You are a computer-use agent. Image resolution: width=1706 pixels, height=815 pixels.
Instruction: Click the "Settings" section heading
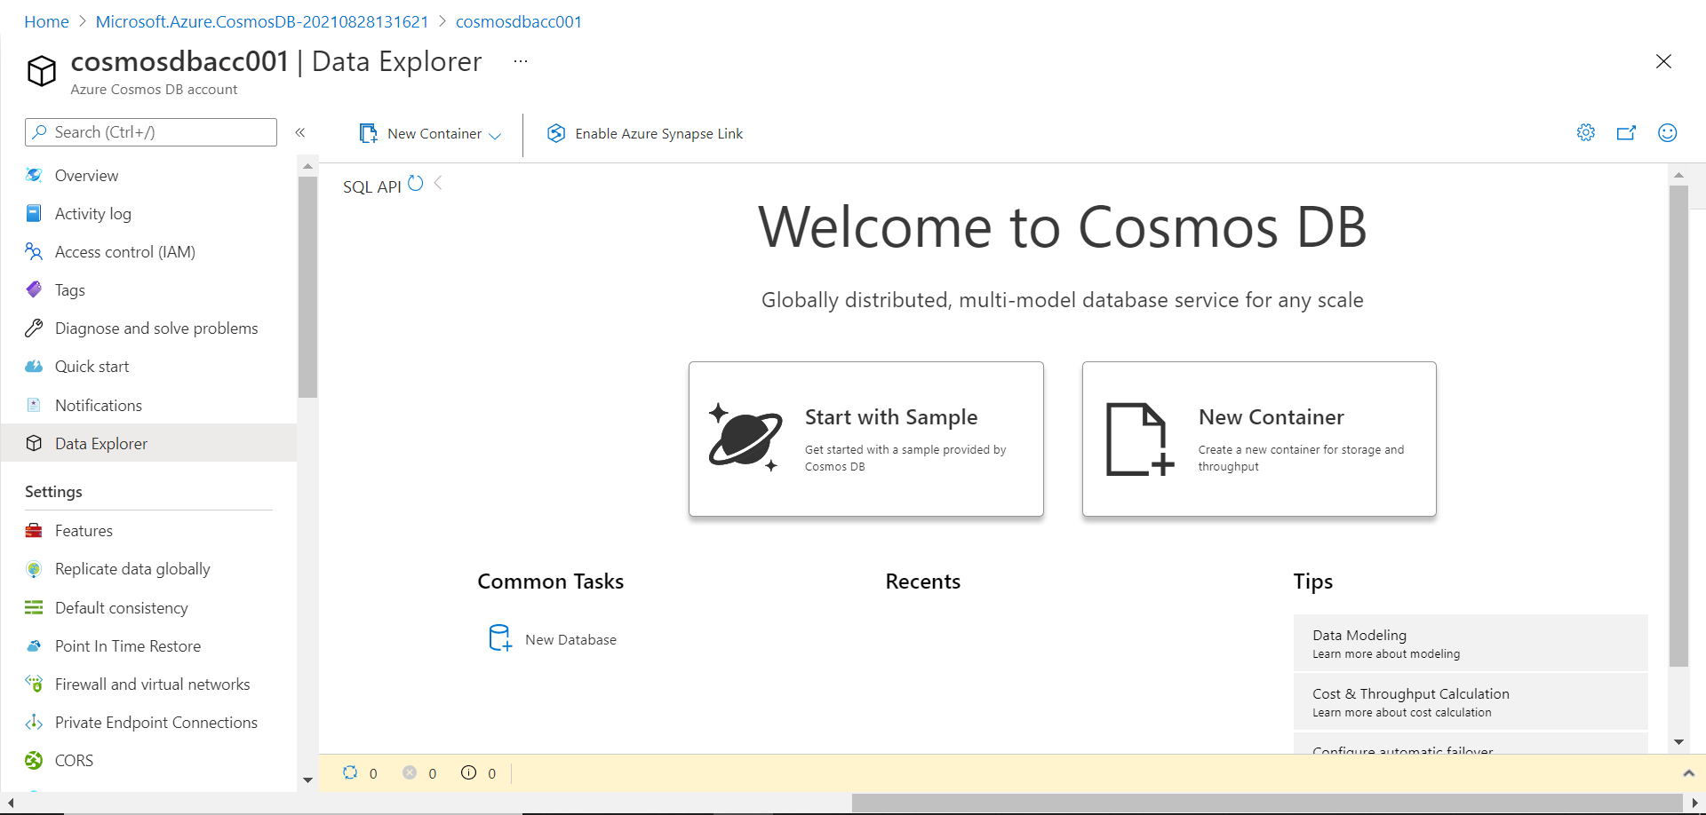point(53,491)
